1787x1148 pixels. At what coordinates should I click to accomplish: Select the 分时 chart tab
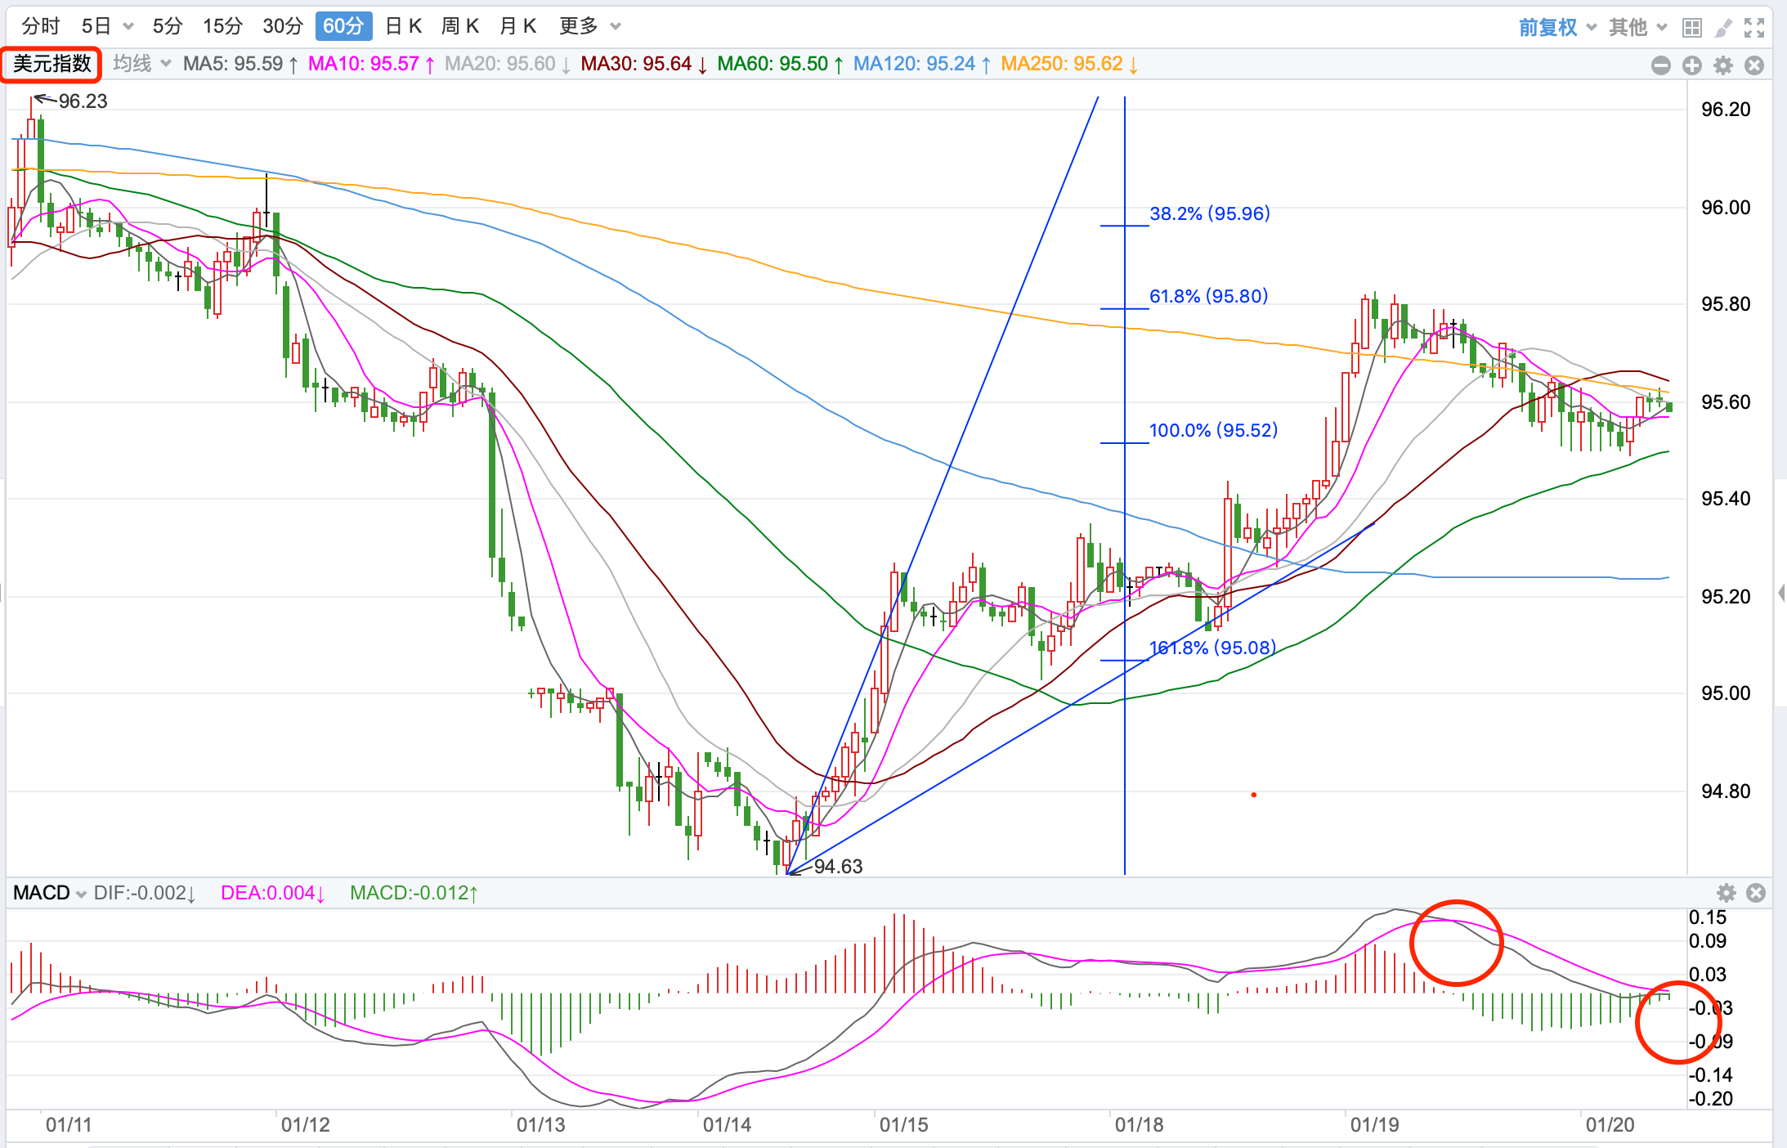(x=41, y=27)
